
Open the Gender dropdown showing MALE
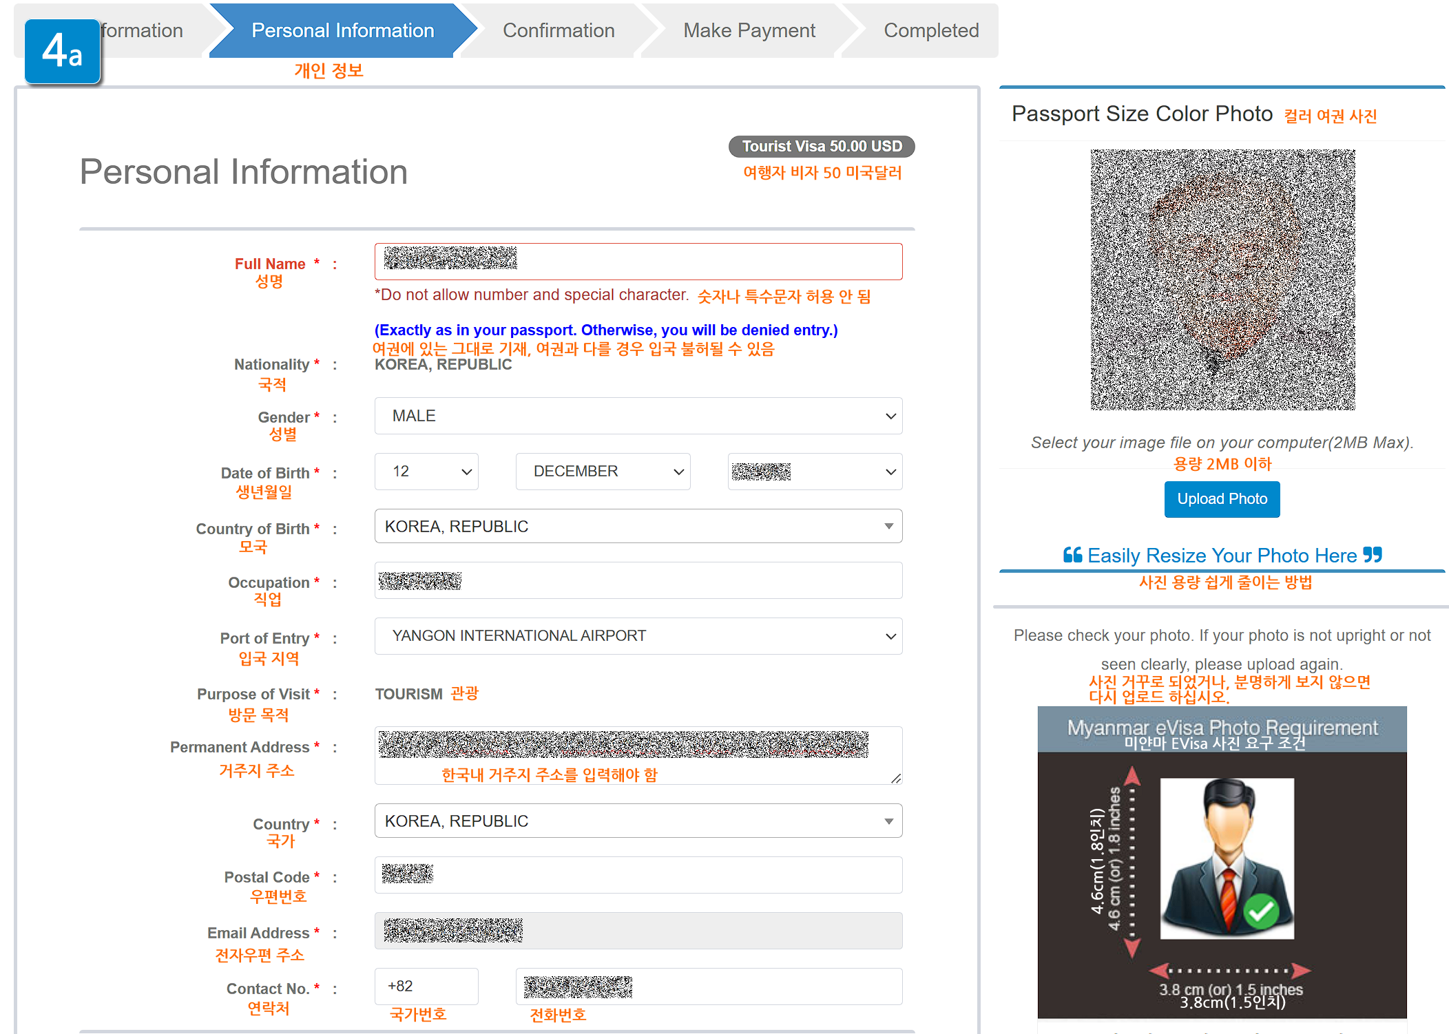(638, 416)
